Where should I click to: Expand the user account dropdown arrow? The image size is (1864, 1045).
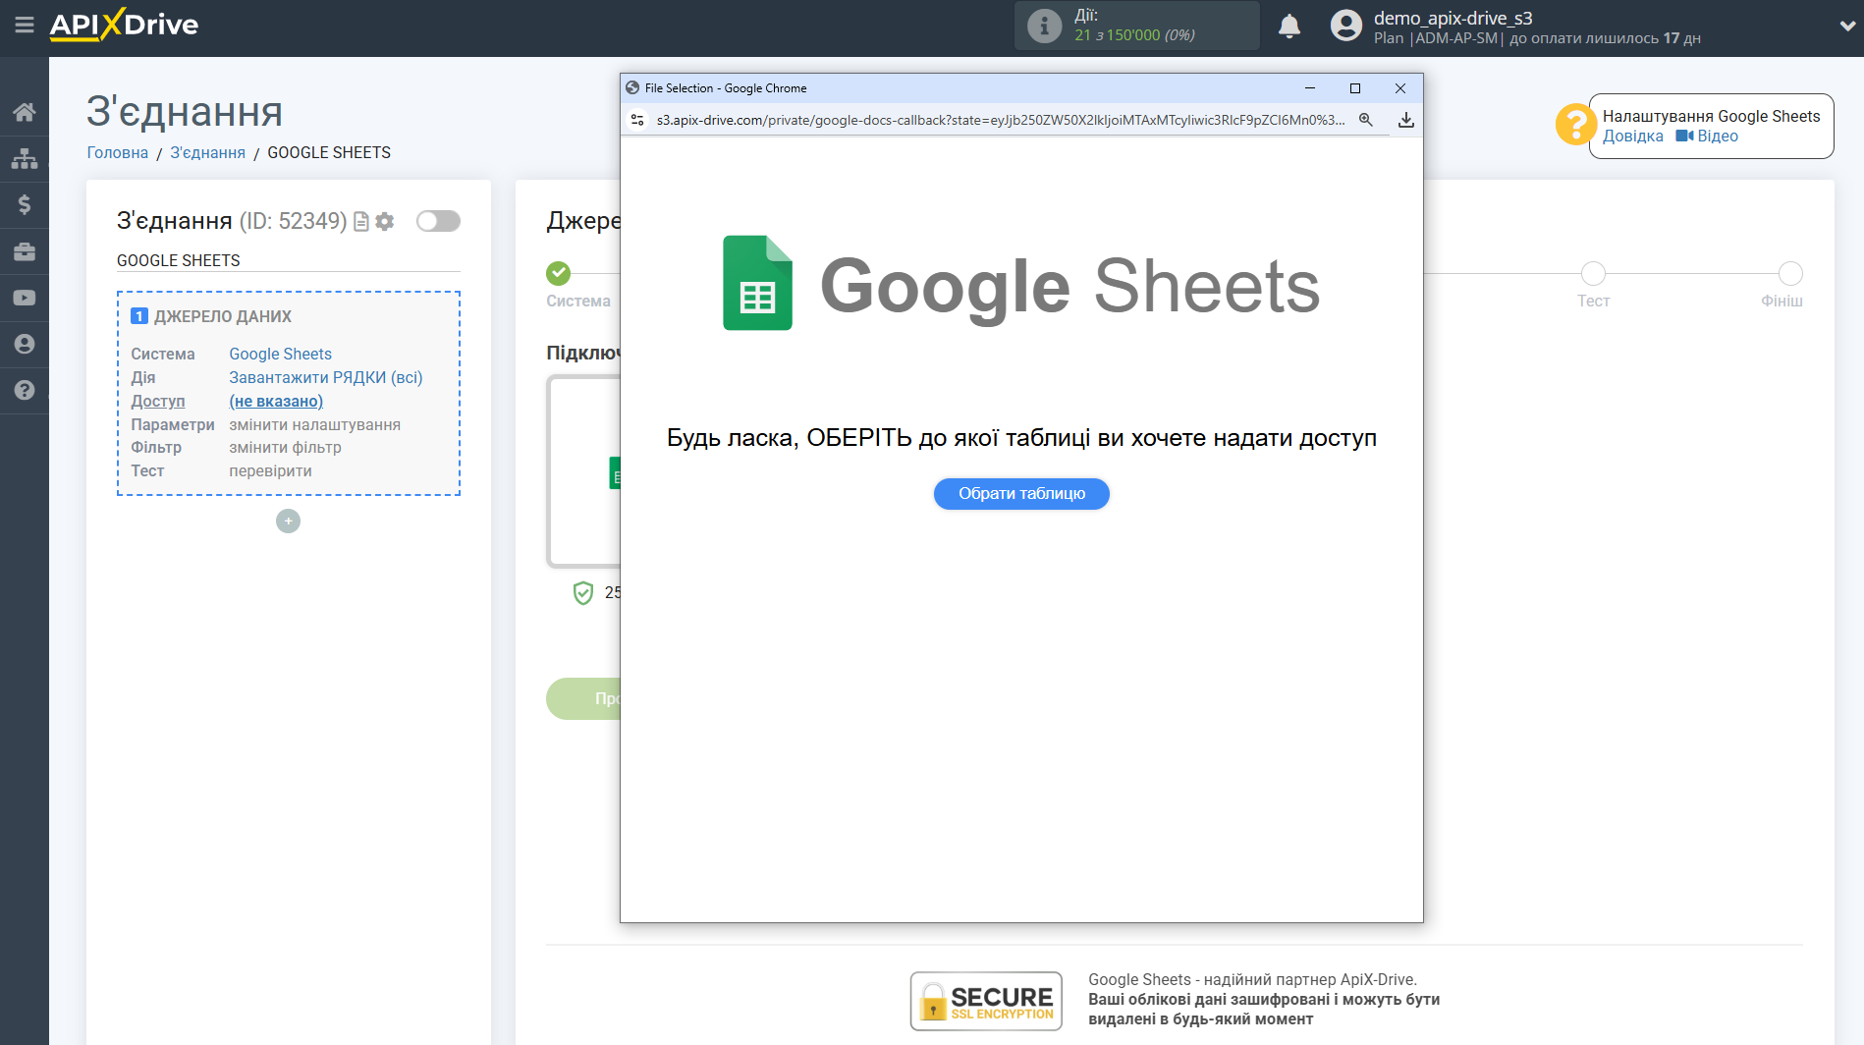pyautogui.click(x=1846, y=27)
